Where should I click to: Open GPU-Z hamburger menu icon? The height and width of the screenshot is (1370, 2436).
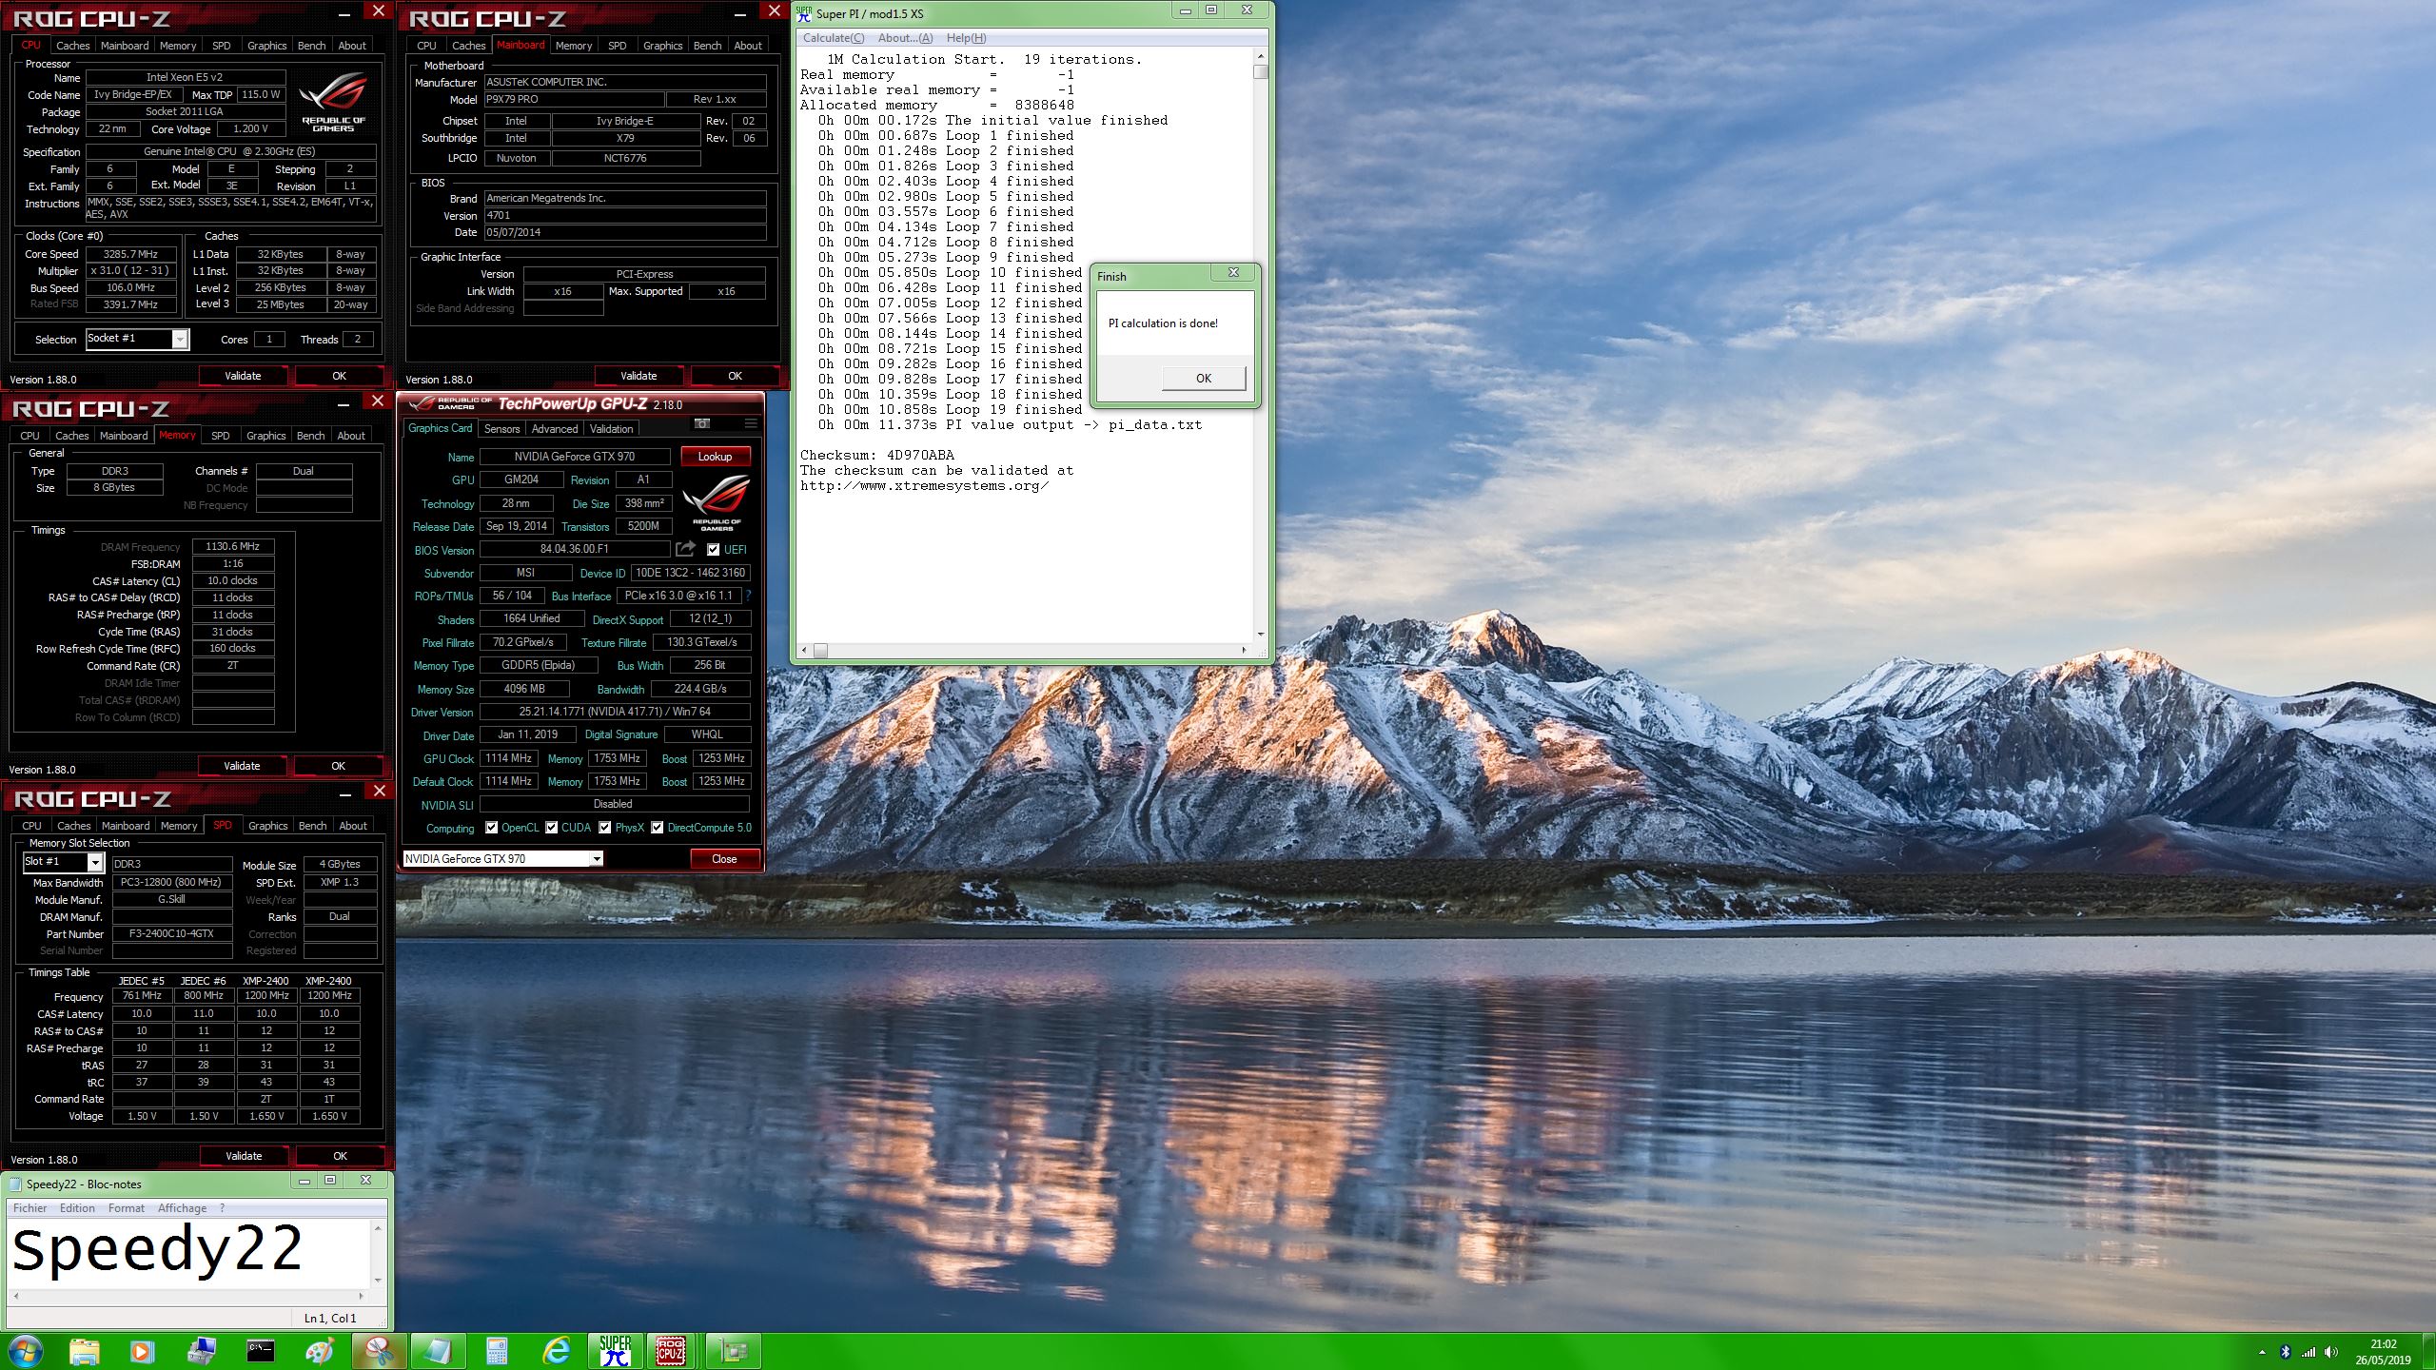tap(751, 423)
